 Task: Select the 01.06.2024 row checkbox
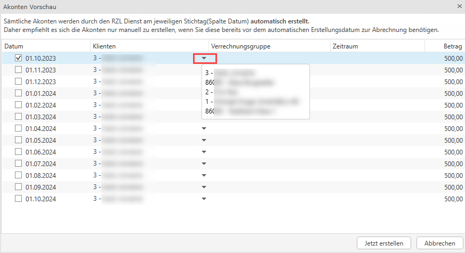point(19,152)
